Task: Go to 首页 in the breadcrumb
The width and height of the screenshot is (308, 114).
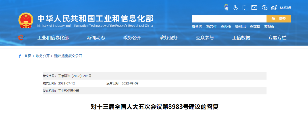Action: [28, 56]
